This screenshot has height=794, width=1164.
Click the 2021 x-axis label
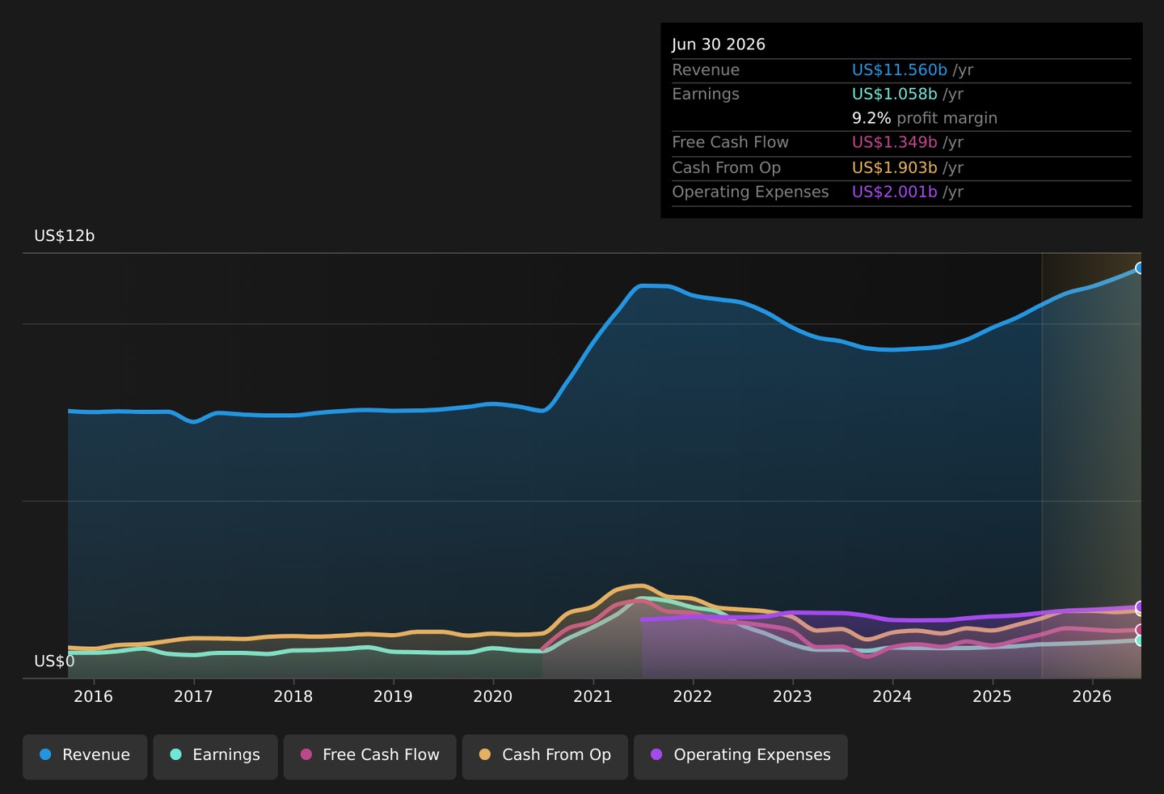[x=593, y=697]
